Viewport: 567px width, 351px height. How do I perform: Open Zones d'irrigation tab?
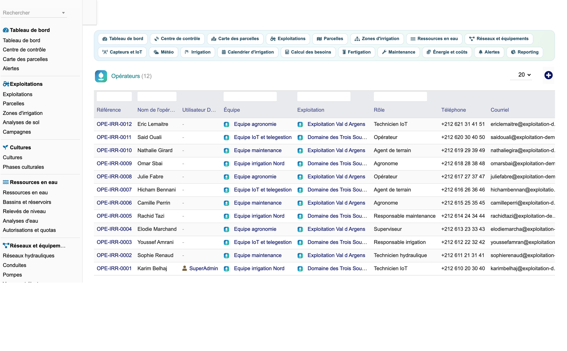pos(377,39)
